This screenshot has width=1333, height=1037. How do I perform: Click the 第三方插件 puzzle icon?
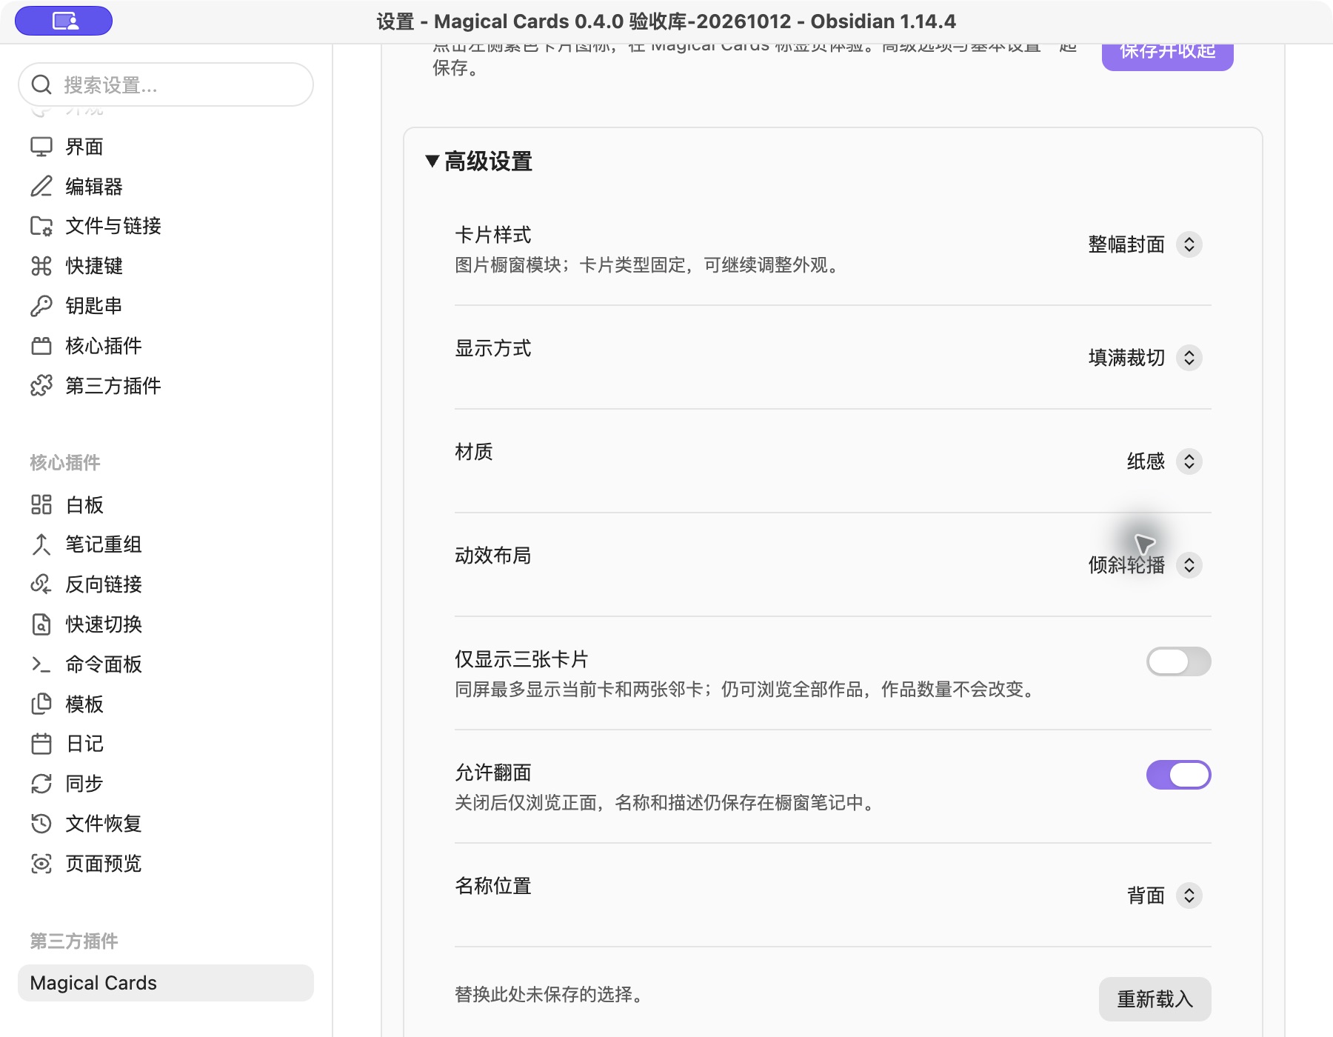(x=41, y=385)
